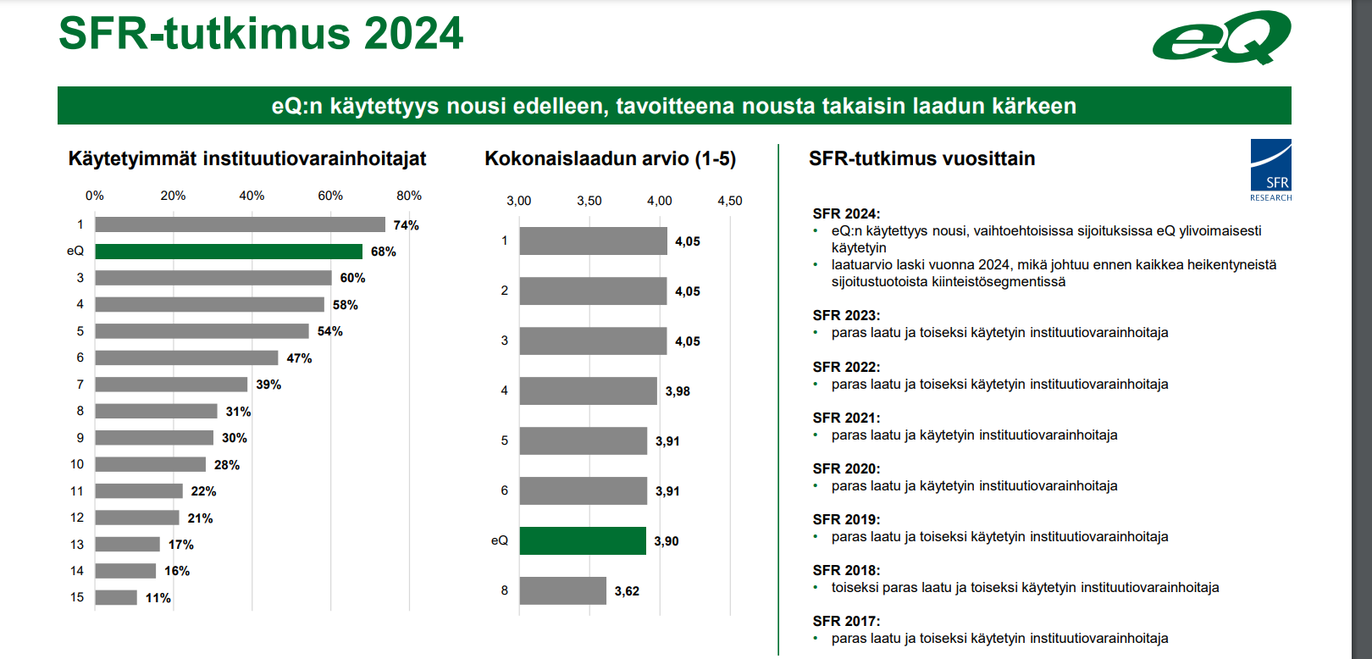The height and width of the screenshot is (659, 1372).
Task: Select the Kokonaislaadun arvio (1-5) heading
Action: click(x=610, y=158)
